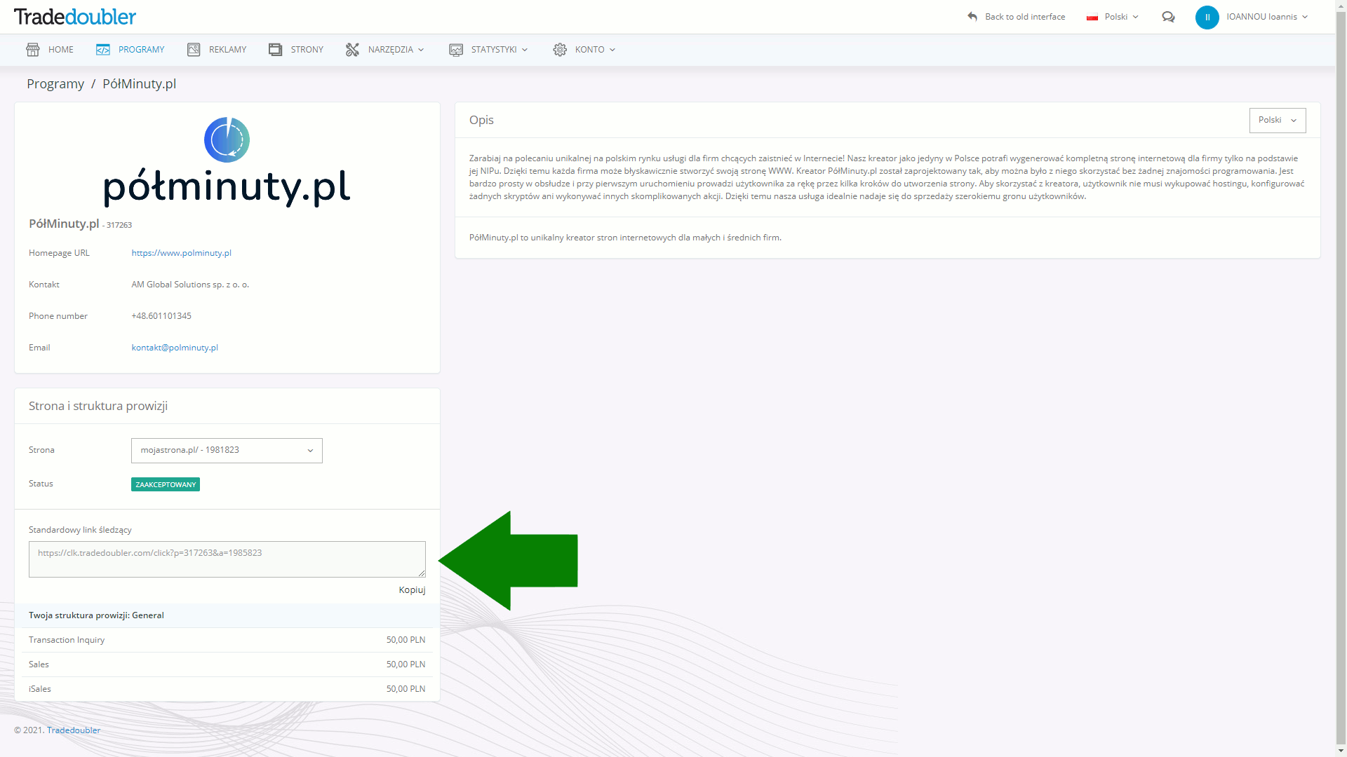Screen dimensions: 1347x757
Task: Click the Narzędzia tools icon
Action: 352,50
